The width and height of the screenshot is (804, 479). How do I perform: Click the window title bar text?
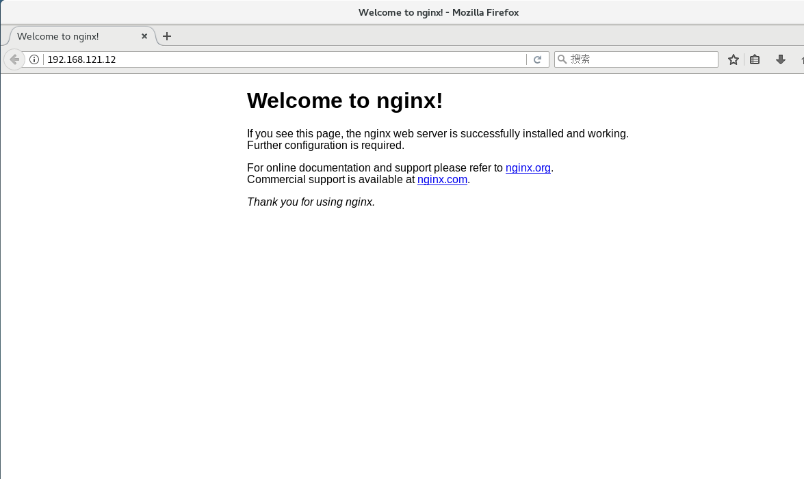pos(439,12)
